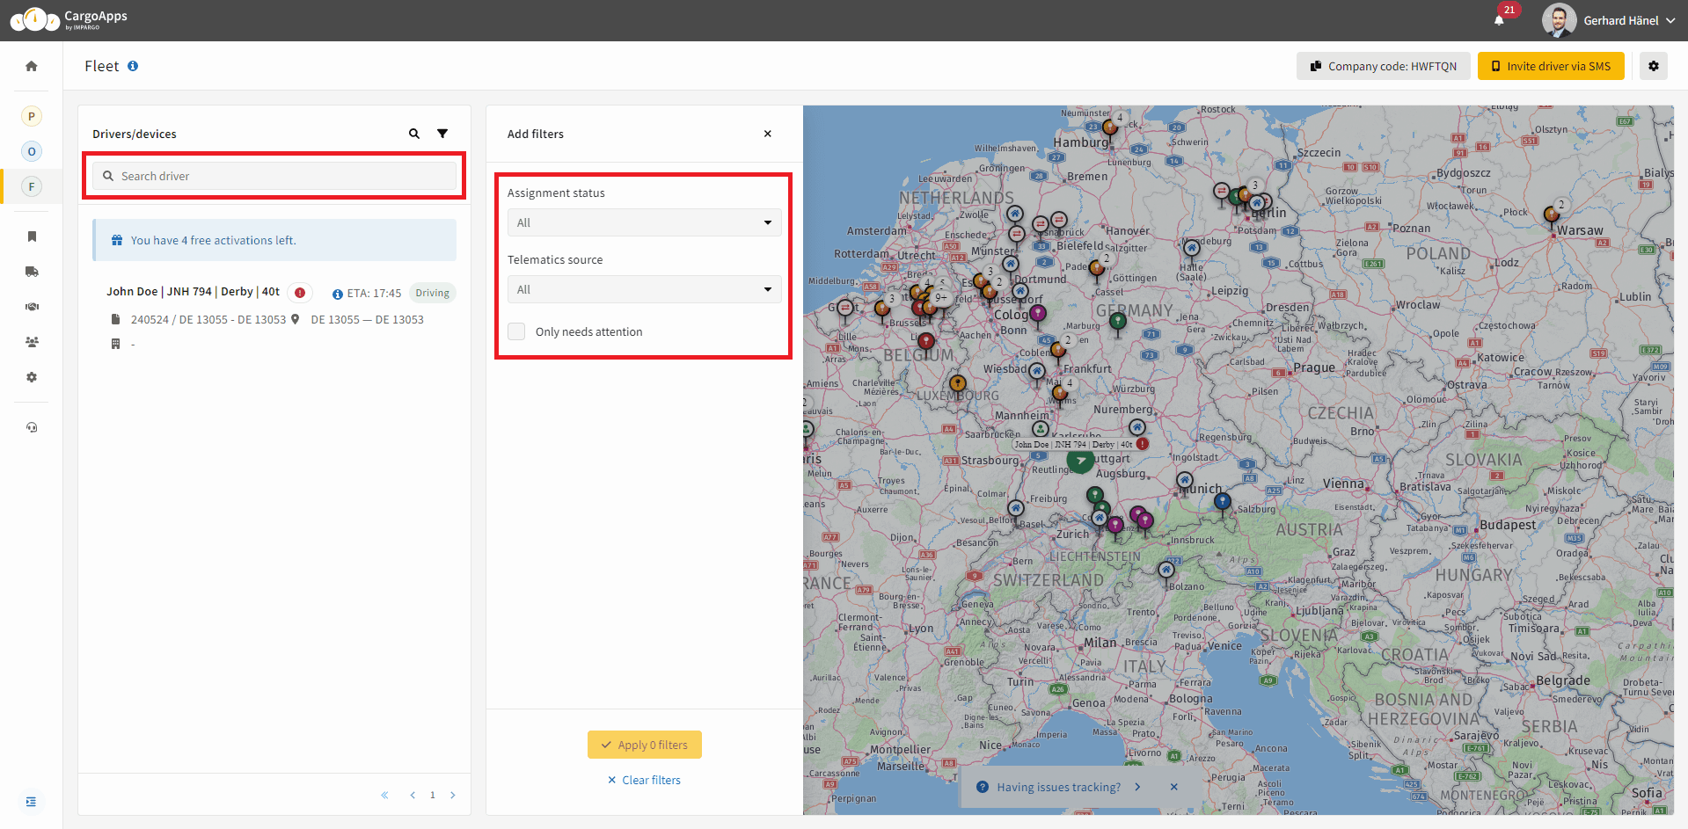This screenshot has height=829, width=1688.
Task: Open the truck icon in the sidebar
Action: click(32, 272)
